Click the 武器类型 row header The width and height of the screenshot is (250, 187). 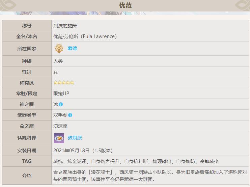[x=27, y=115]
